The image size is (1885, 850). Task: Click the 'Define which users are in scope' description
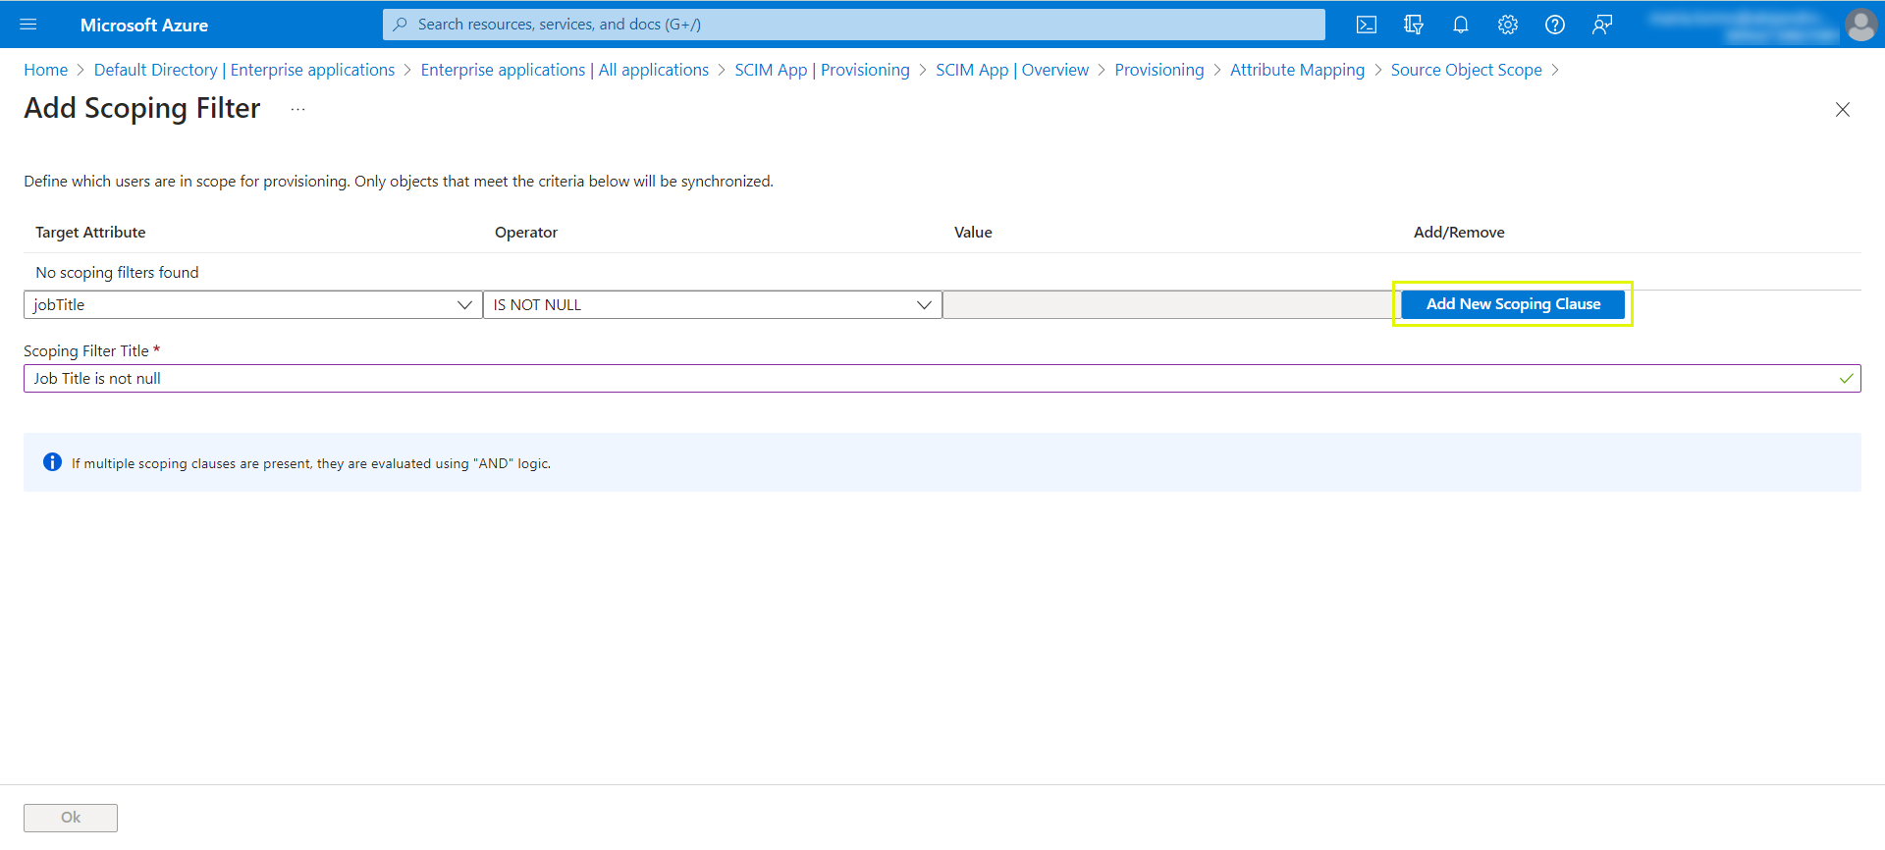click(399, 182)
